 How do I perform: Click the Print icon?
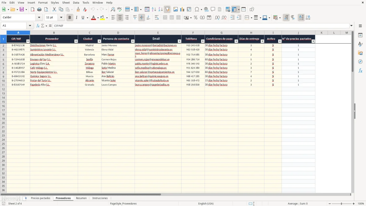[x=39, y=9]
